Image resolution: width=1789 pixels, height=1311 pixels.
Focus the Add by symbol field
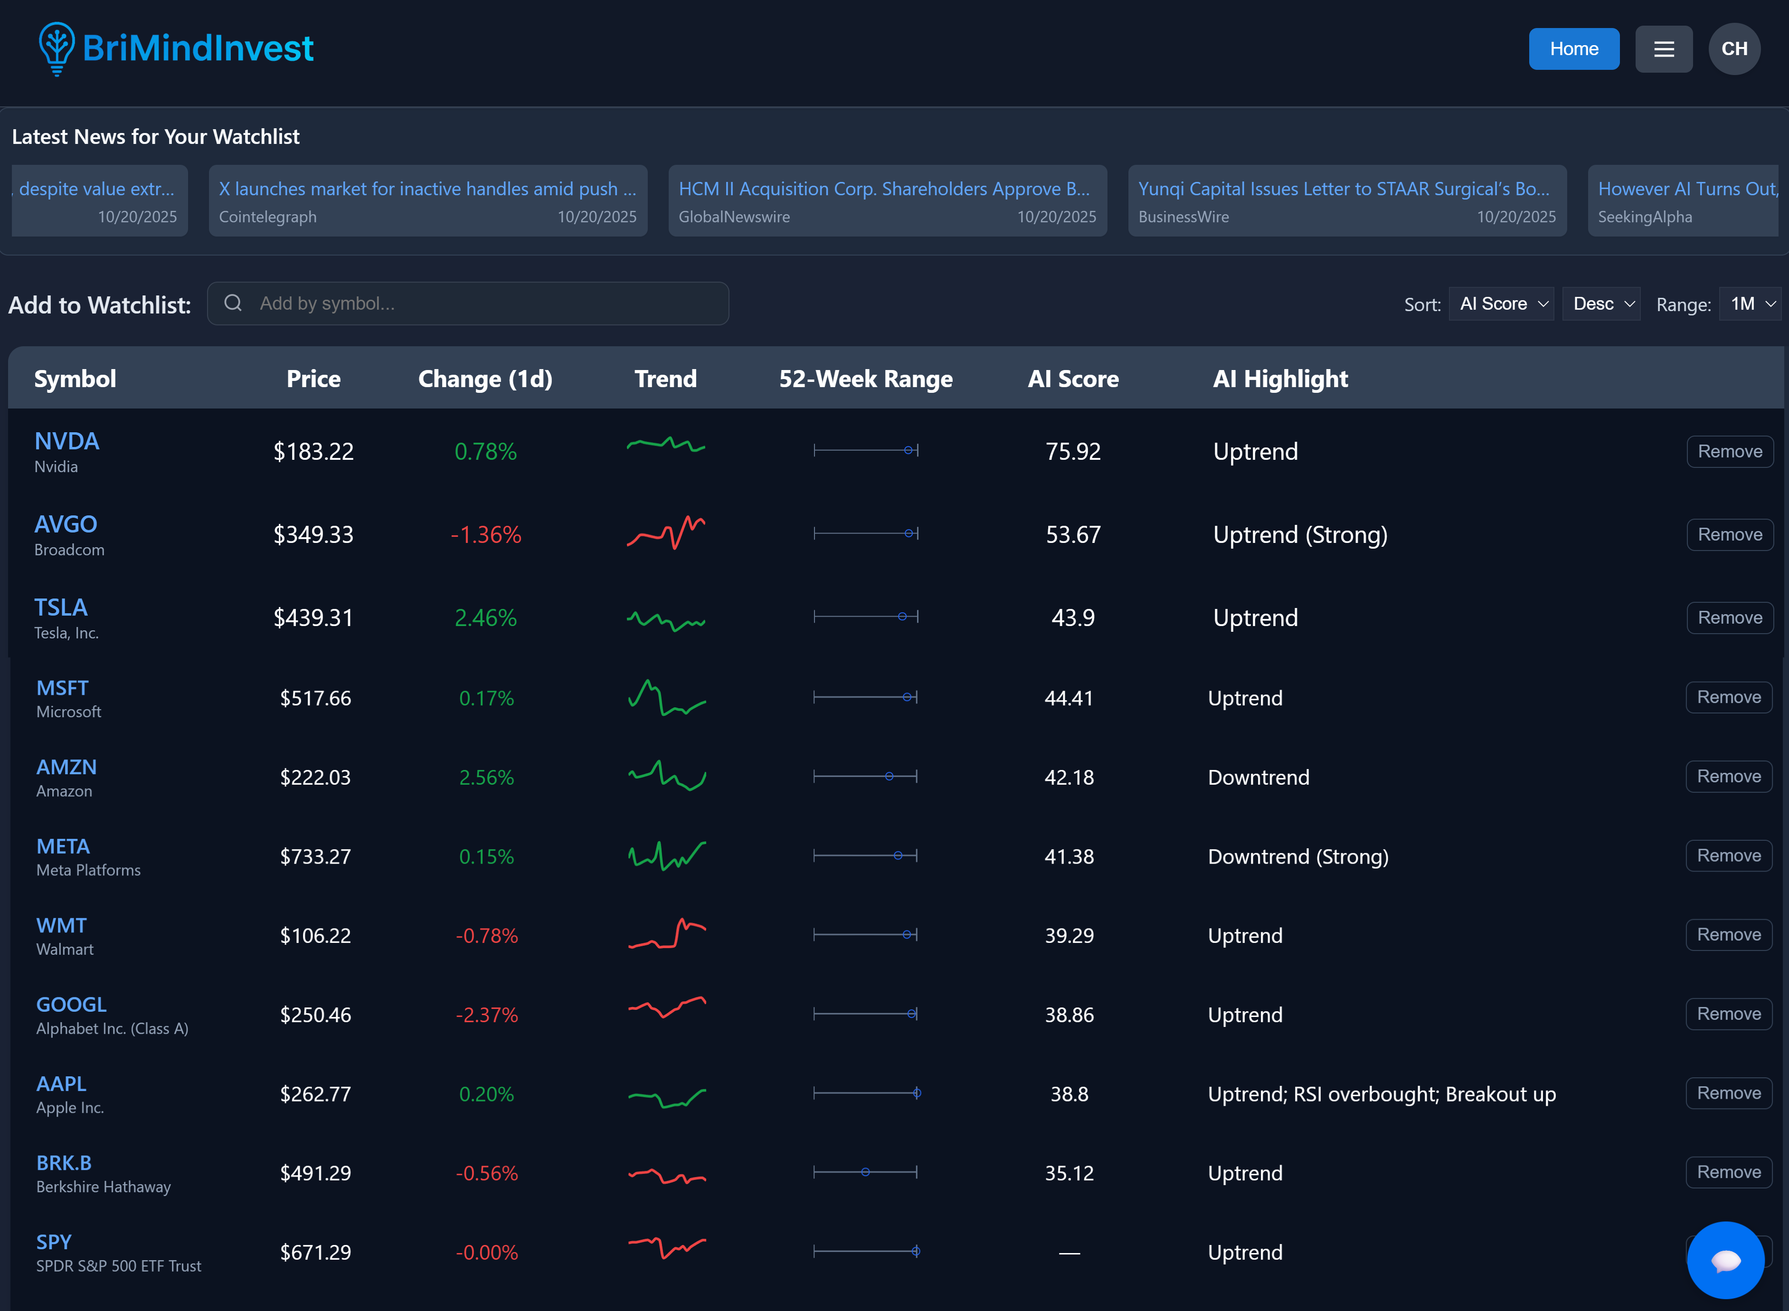tap(468, 303)
